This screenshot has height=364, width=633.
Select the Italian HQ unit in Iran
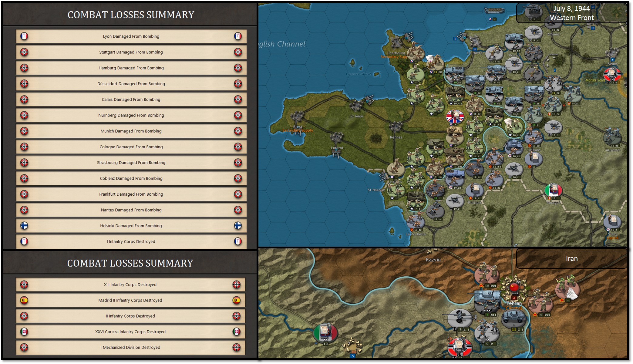pos(325,332)
